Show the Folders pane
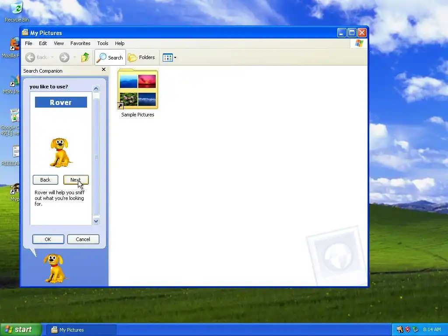This screenshot has width=448, height=336. pos(141,57)
